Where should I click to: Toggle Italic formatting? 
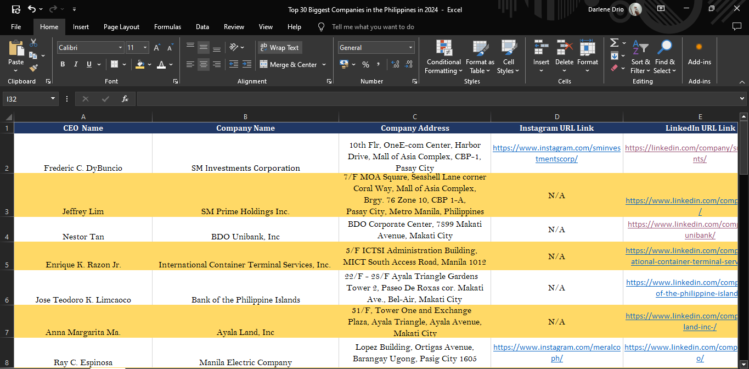tap(76, 64)
